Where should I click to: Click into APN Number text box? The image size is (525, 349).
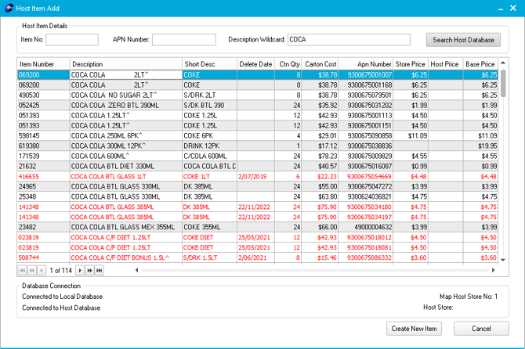pyautogui.click(x=183, y=40)
